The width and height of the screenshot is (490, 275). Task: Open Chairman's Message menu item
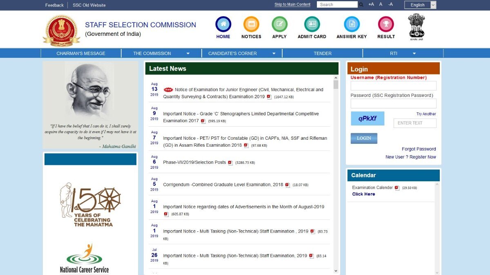coord(81,53)
